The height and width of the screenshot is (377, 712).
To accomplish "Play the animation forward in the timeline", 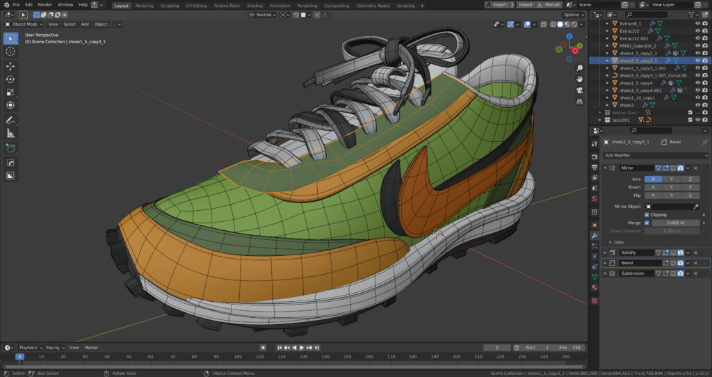I will [x=302, y=348].
